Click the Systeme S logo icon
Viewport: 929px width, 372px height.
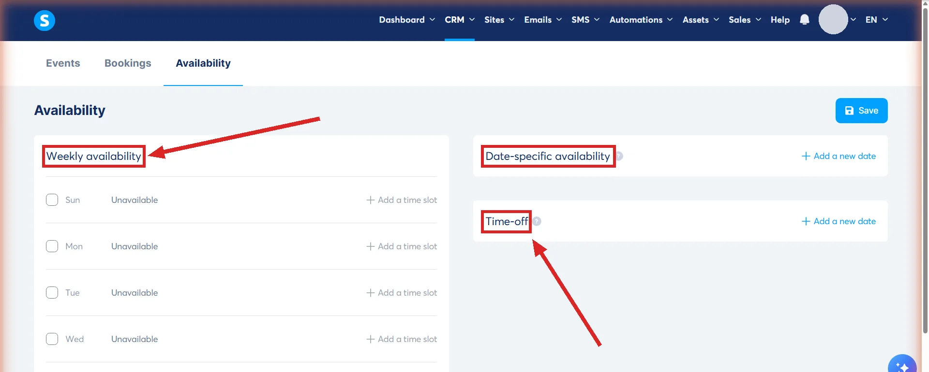point(44,20)
